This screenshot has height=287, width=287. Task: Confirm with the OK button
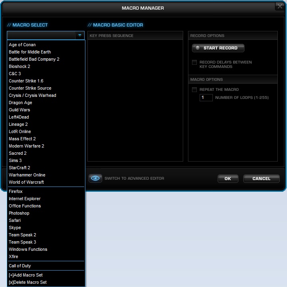tap(228, 178)
